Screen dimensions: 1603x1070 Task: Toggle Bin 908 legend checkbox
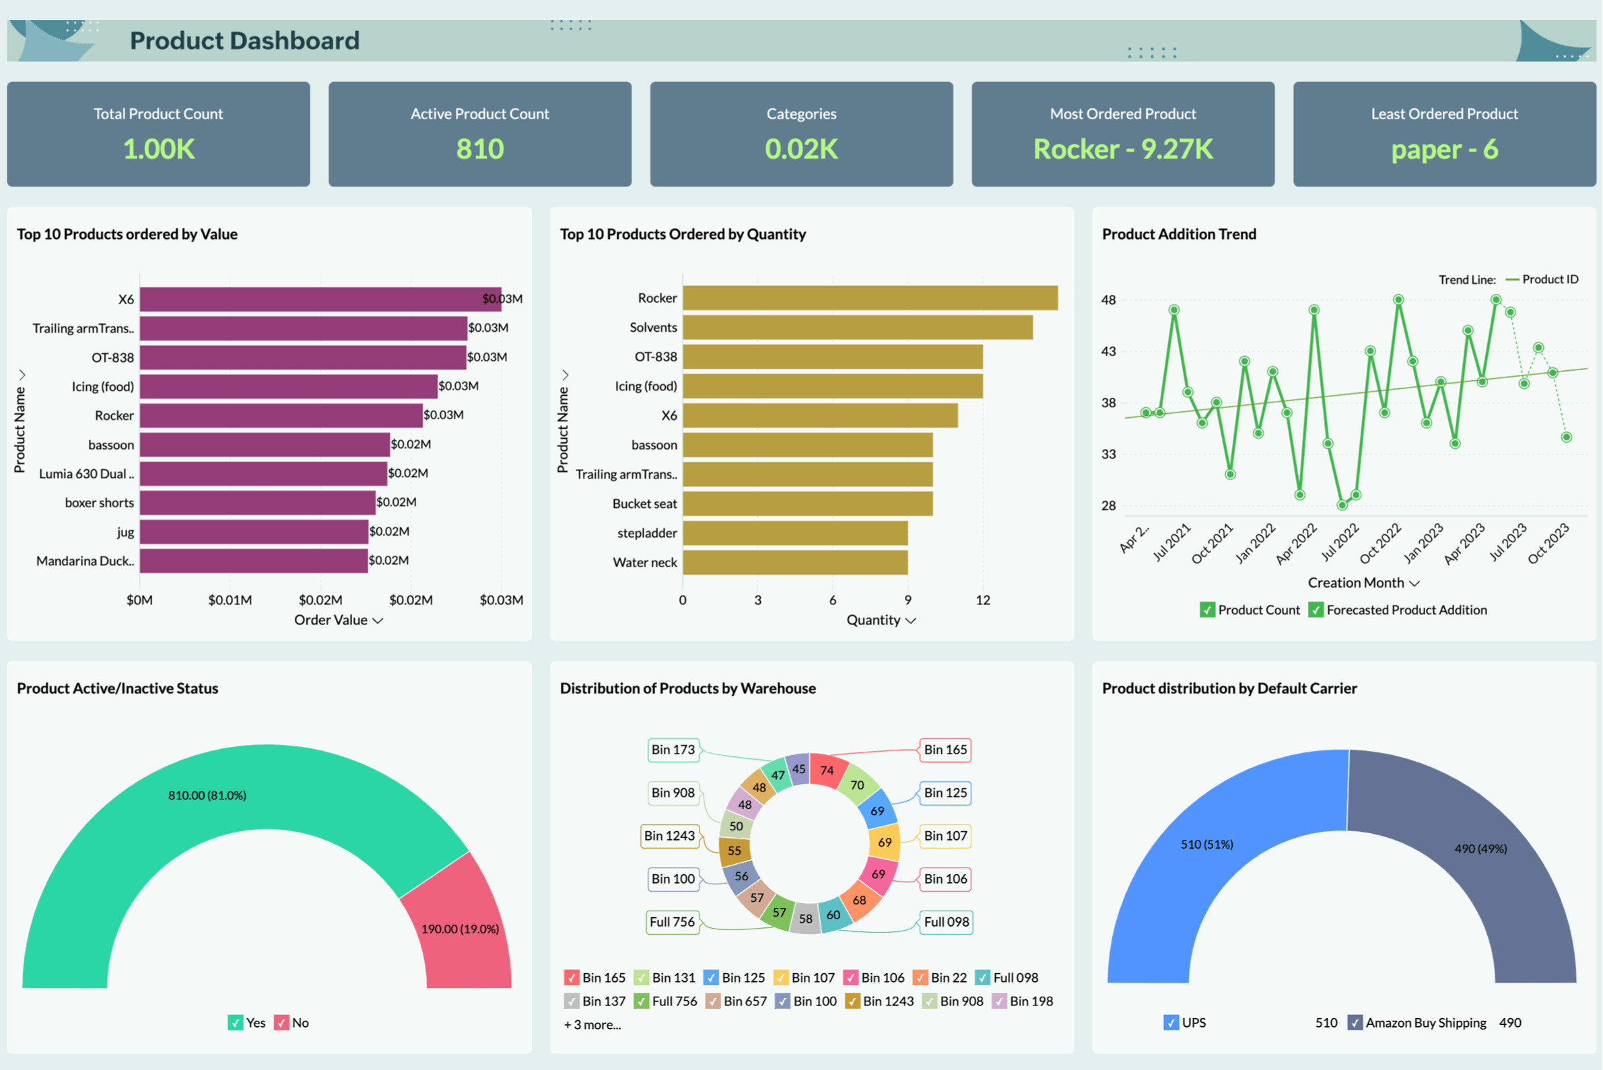coord(929,1001)
